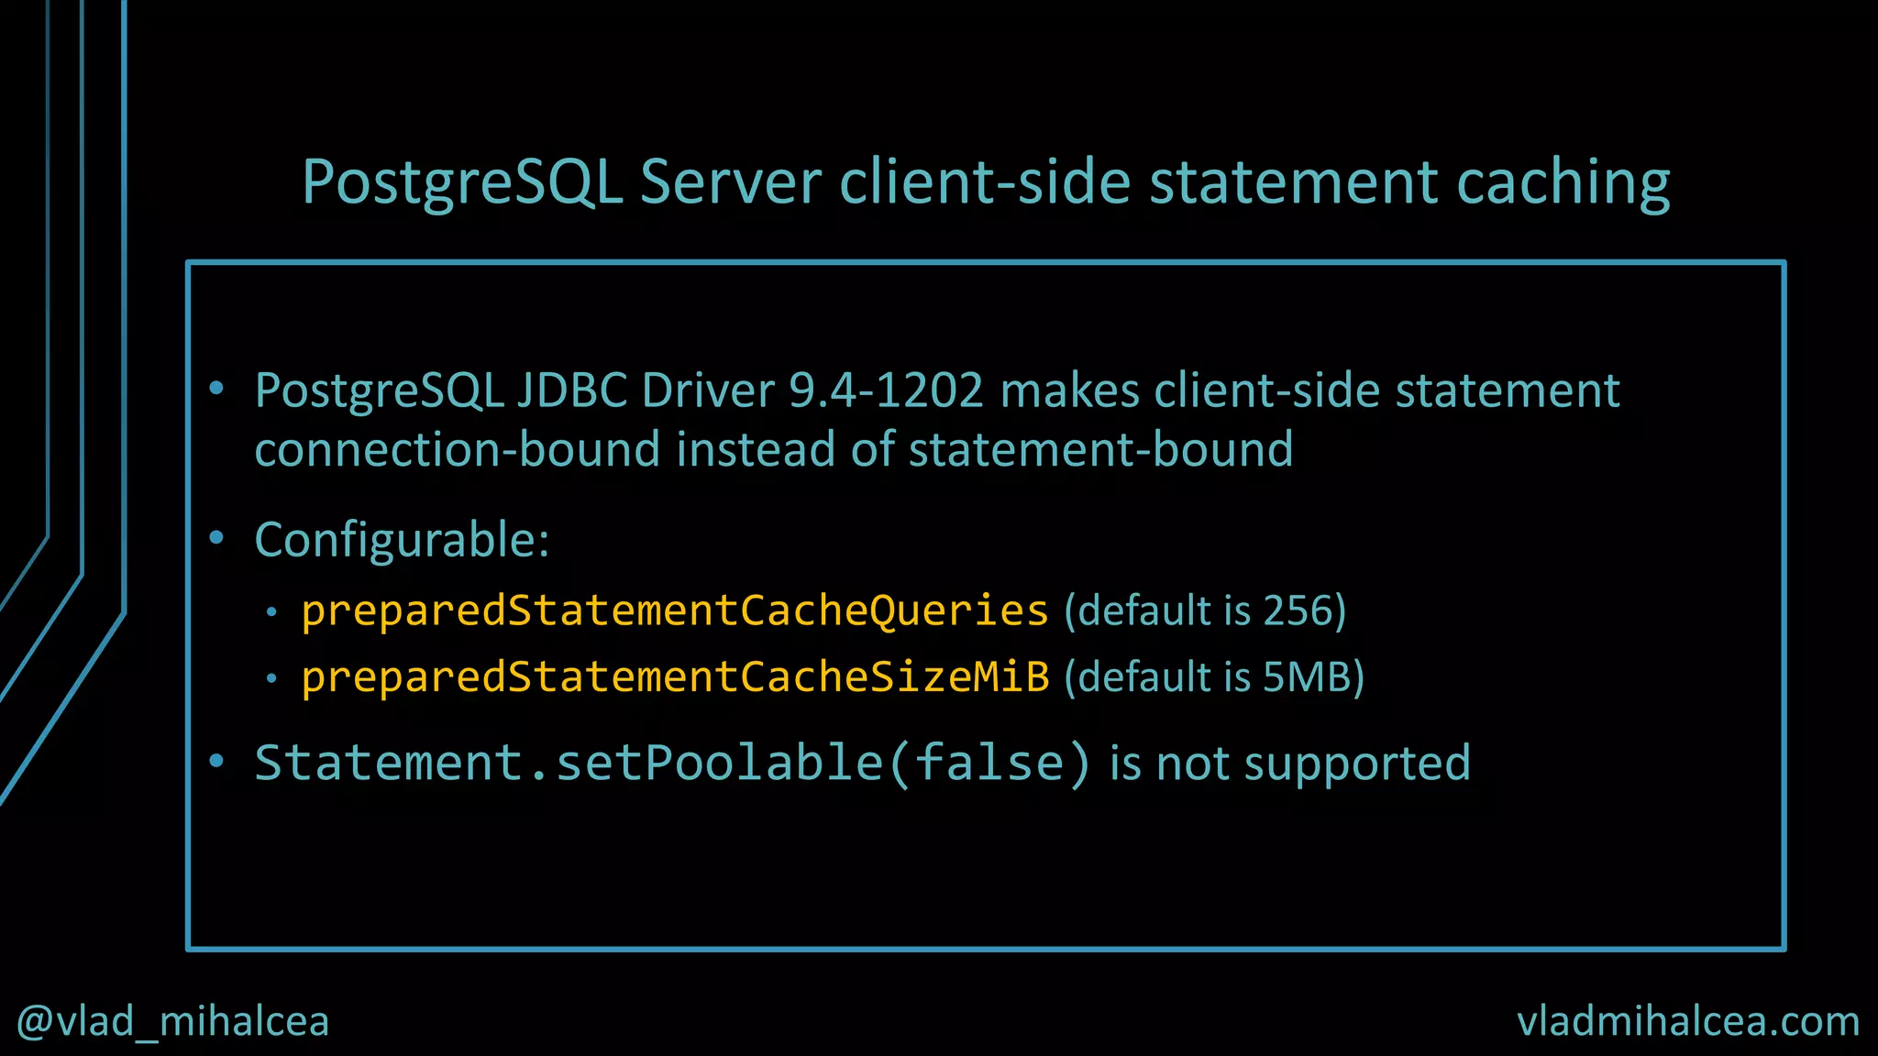This screenshot has width=1878, height=1056.
Task: Click the 'preparedStatementCacheSizeMiB' property name
Action: (676, 676)
